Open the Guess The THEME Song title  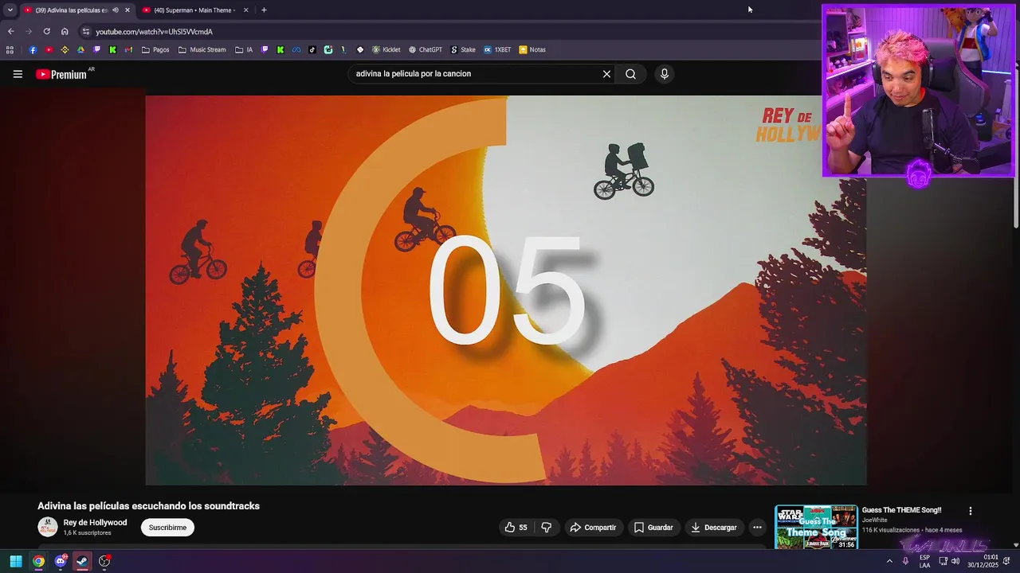pos(901,510)
